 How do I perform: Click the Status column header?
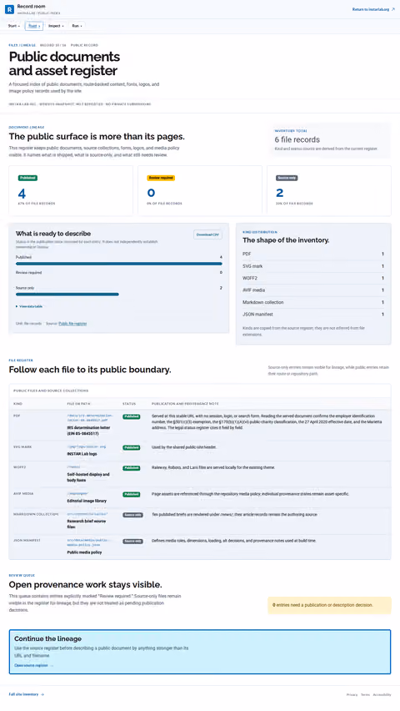(129, 404)
